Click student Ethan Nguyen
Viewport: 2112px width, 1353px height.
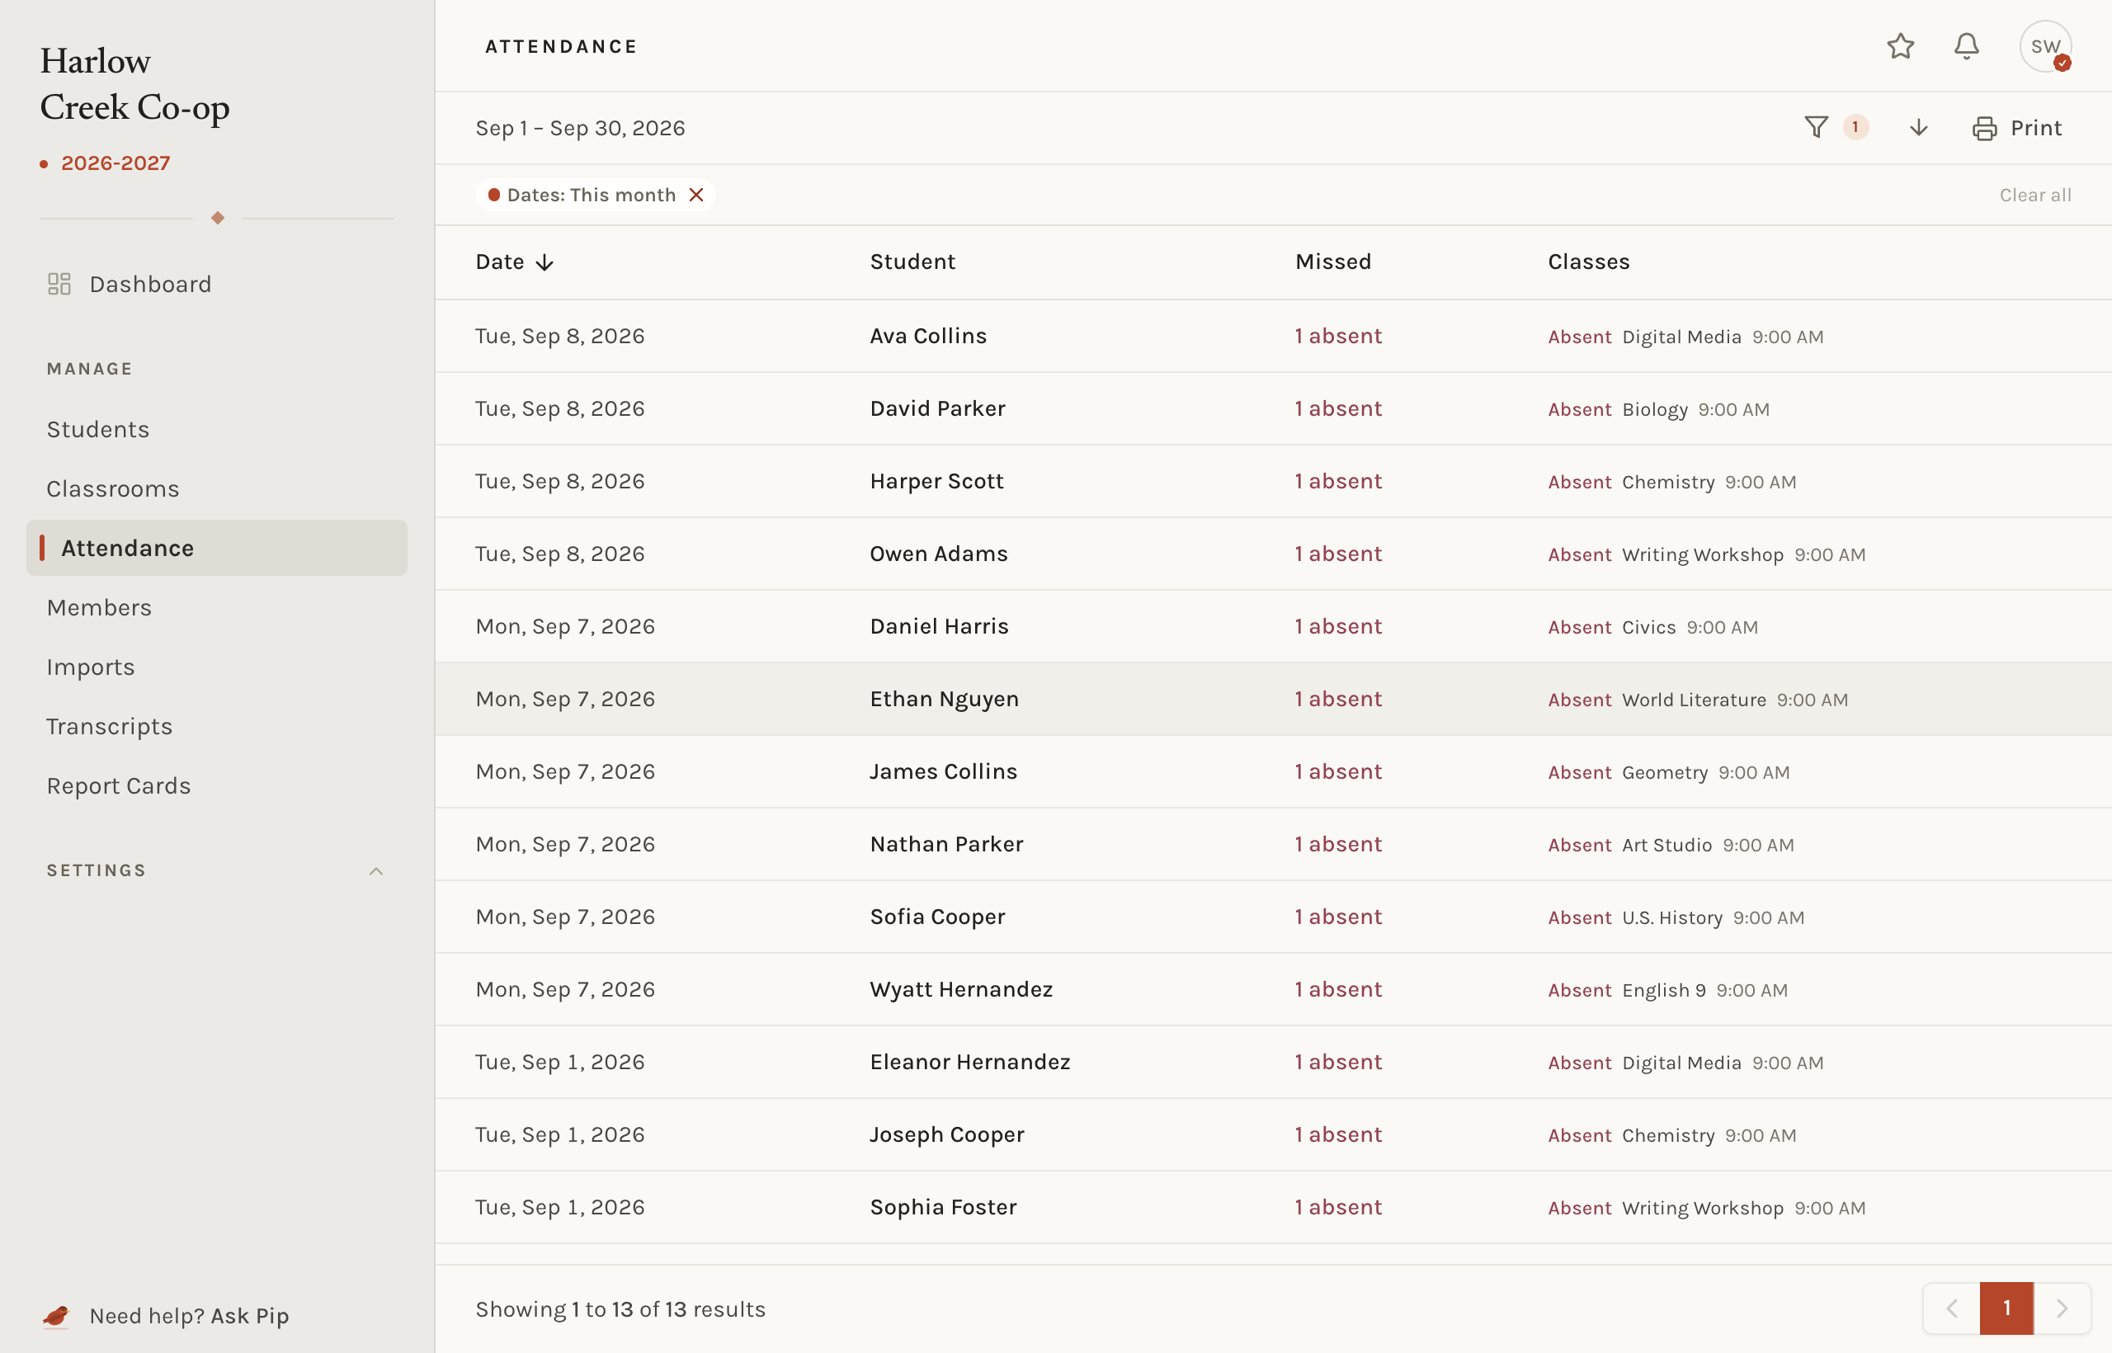(x=945, y=699)
